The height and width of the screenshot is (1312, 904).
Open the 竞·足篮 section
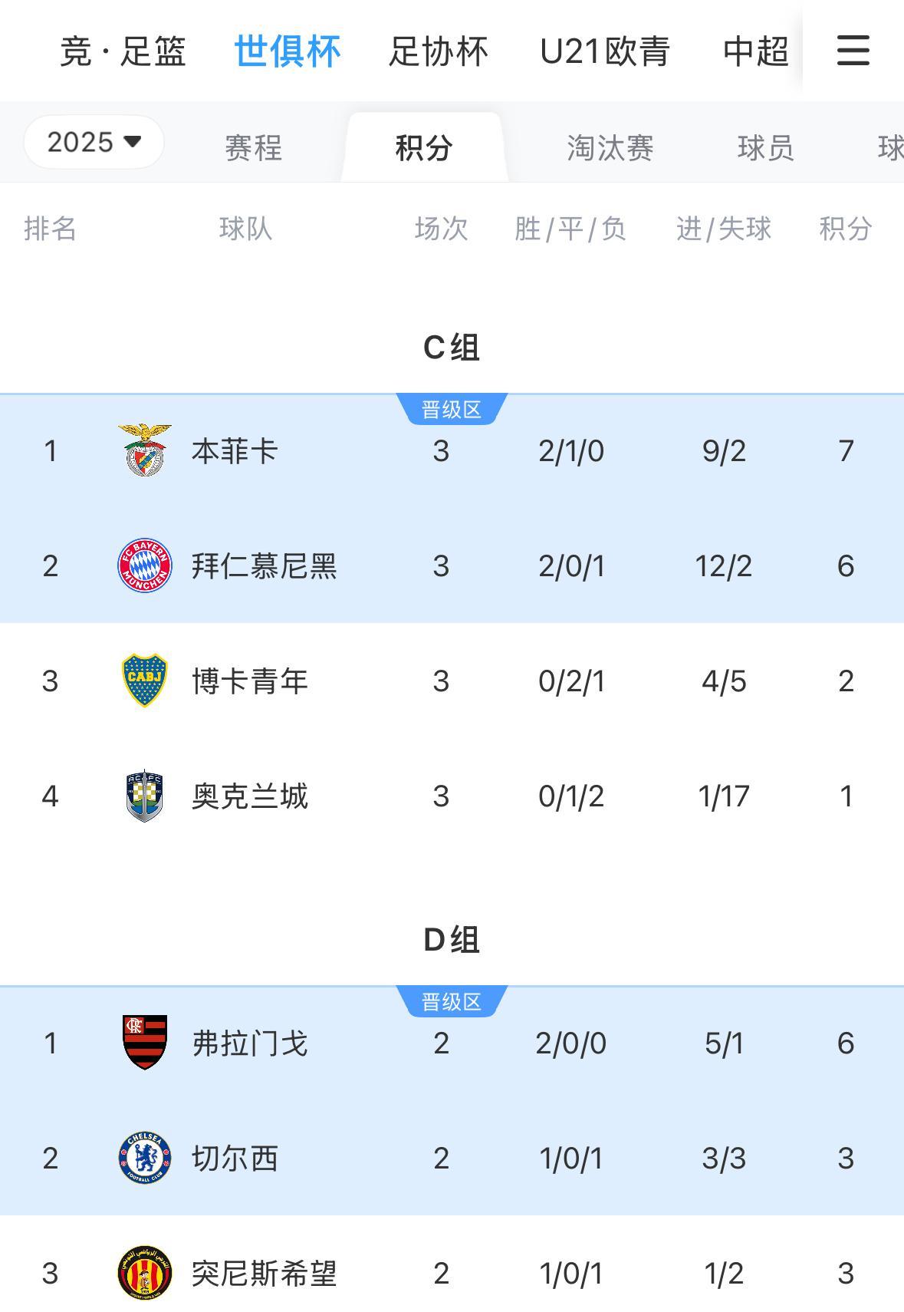123,51
